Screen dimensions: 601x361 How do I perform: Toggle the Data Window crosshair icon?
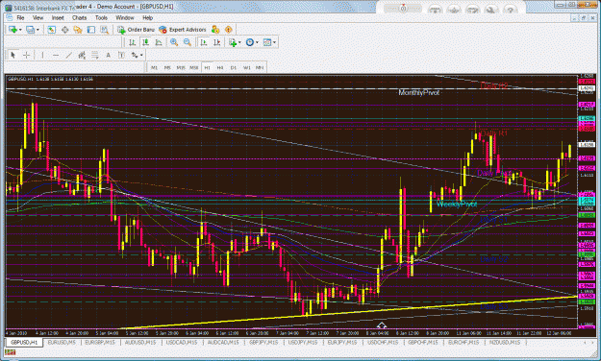tap(64, 30)
